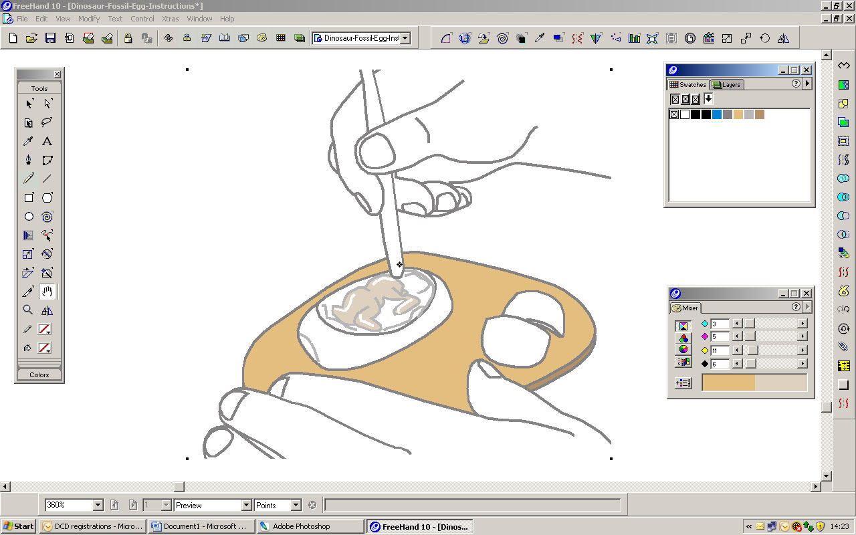856x535 pixels.
Task: Save the document with floppy icon
Action: click(50, 38)
